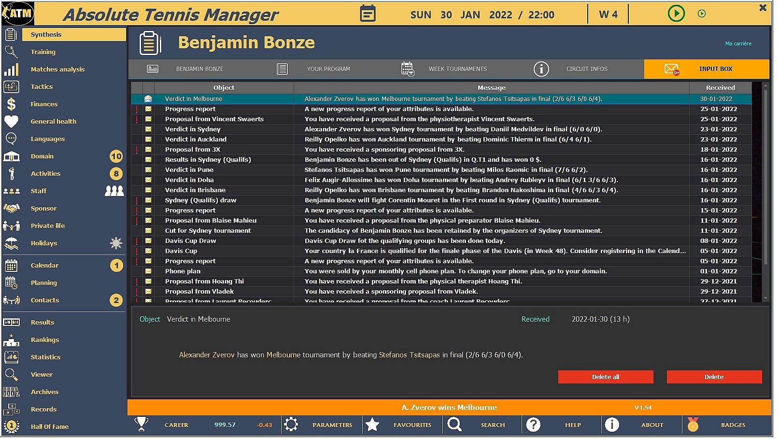This screenshot has width=779, height=439.
Task: Select the INPUT BOX tab
Action: tap(707, 69)
